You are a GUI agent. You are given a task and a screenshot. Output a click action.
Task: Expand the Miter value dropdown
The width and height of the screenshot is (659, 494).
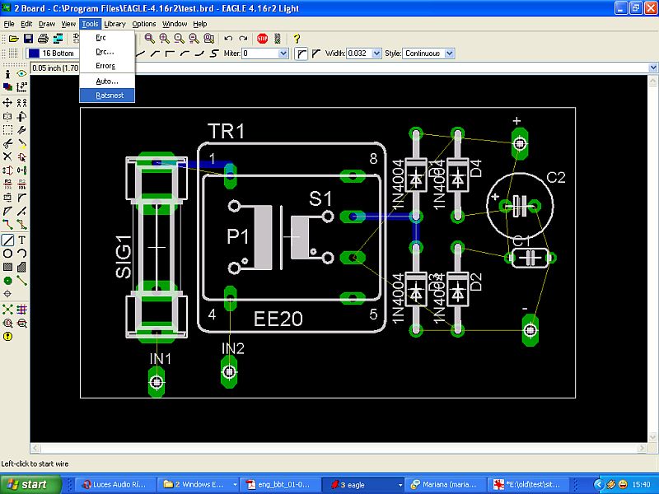(x=283, y=54)
